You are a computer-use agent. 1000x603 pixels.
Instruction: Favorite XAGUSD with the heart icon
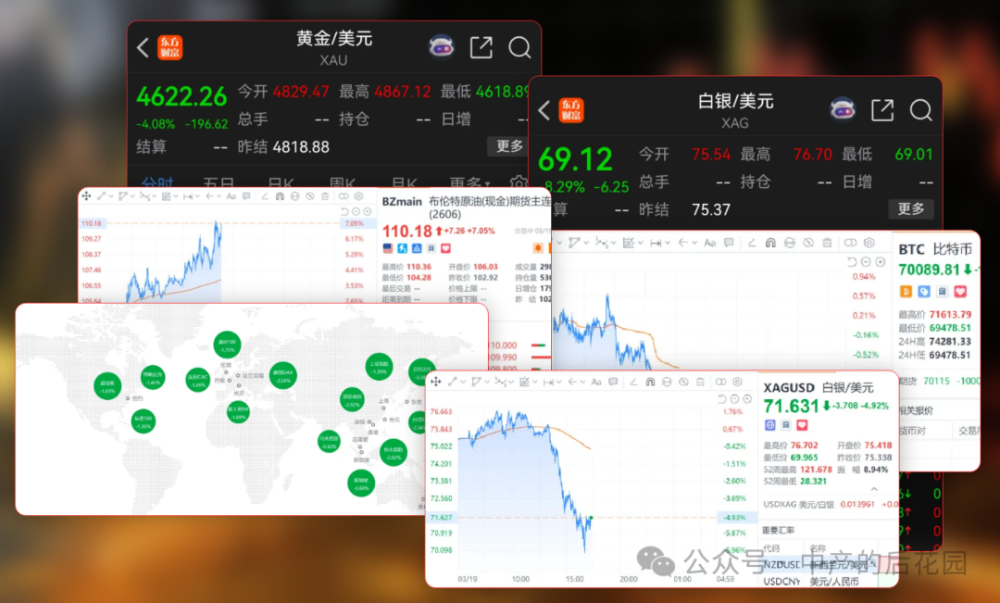coord(802,425)
